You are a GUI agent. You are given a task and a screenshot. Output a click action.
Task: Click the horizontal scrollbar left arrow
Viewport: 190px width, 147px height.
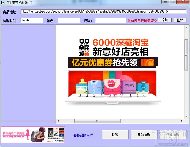(58, 121)
